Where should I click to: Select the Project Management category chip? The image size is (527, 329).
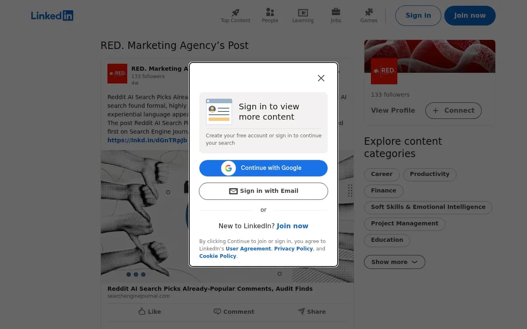pyautogui.click(x=405, y=224)
